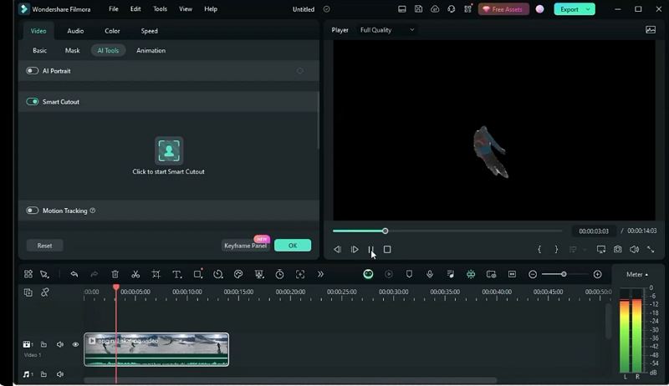Image resolution: width=669 pixels, height=386 pixels.
Task: Take a snapshot with the camera icon
Action: click(617, 249)
